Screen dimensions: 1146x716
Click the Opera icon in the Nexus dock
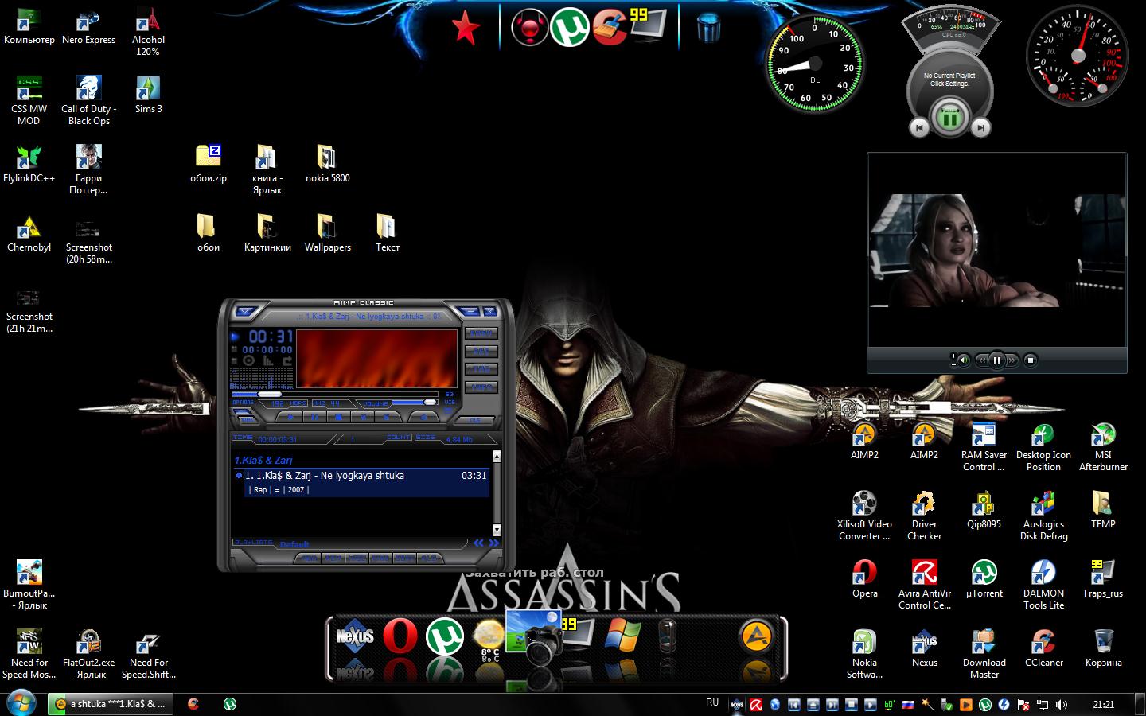(x=400, y=636)
